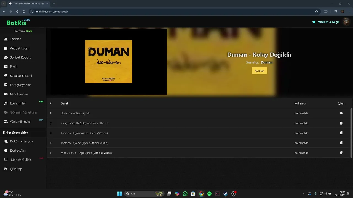
Task: Click the Entegrasyonlar sidebar icon
Action: 6,85
